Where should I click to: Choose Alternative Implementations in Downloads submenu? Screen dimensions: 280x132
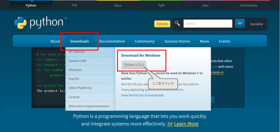90,106
